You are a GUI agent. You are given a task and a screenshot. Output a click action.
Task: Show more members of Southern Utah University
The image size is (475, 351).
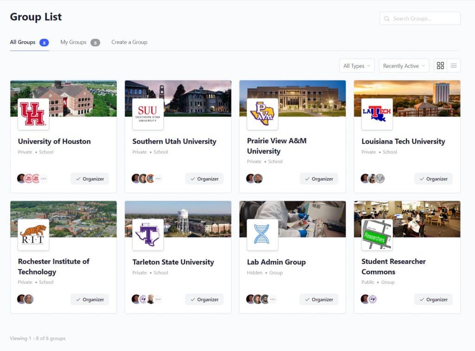point(158,179)
